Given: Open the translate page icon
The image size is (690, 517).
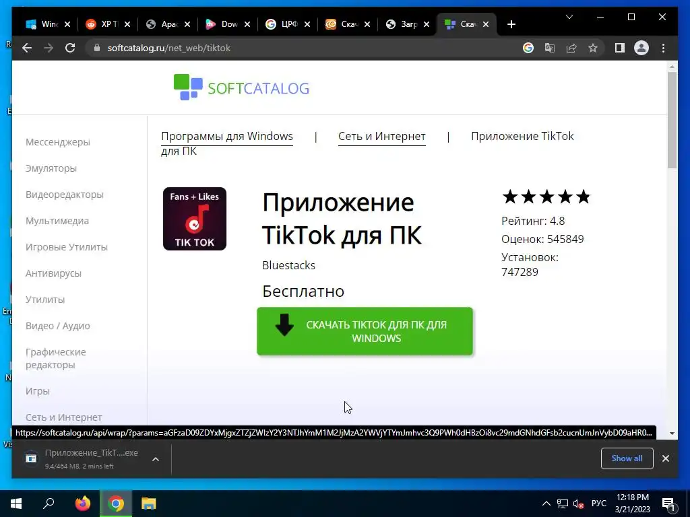Looking at the screenshot, I should (x=550, y=48).
